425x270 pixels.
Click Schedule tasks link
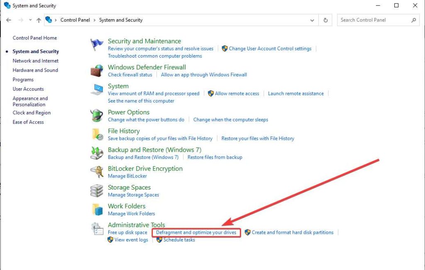click(x=179, y=240)
